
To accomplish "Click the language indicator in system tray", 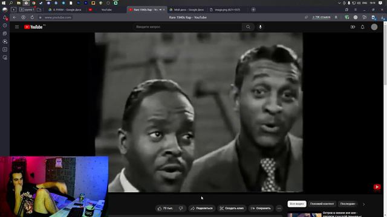I will [365, 3].
